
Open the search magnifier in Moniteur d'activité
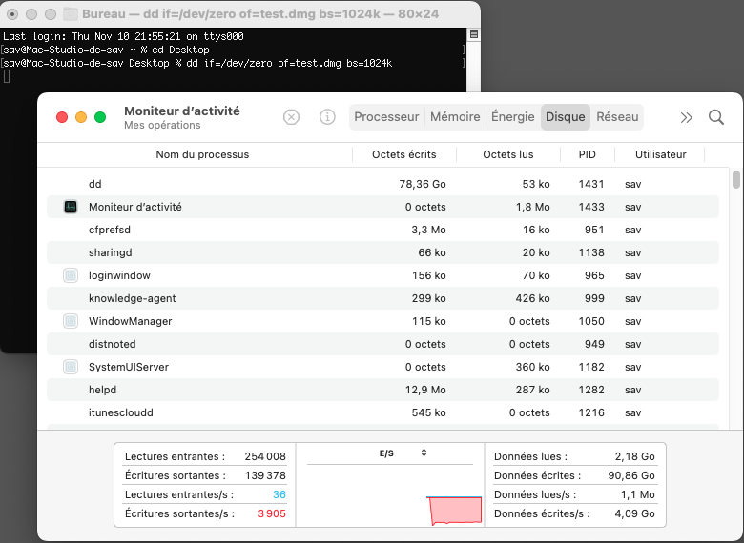[x=716, y=117]
